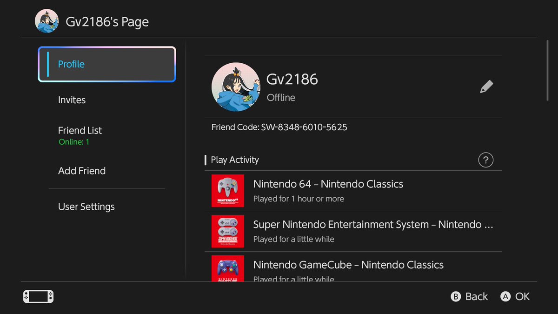Click the Play Activity help question mark
This screenshot has height=314, width=558.
(485, 160)
